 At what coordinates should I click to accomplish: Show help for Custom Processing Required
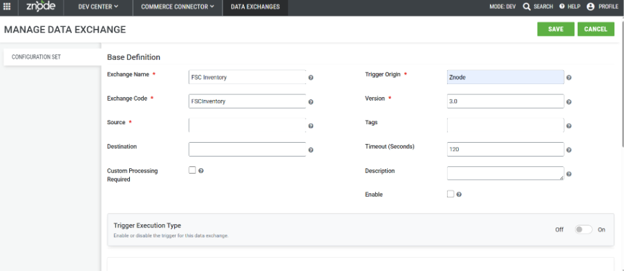pos(201,171)
